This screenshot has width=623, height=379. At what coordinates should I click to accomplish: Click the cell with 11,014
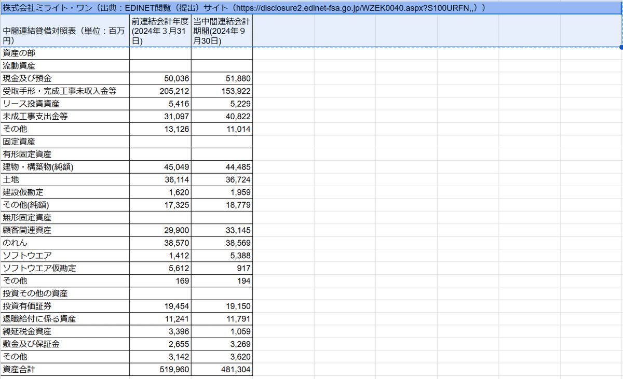[x=222, y=129]
